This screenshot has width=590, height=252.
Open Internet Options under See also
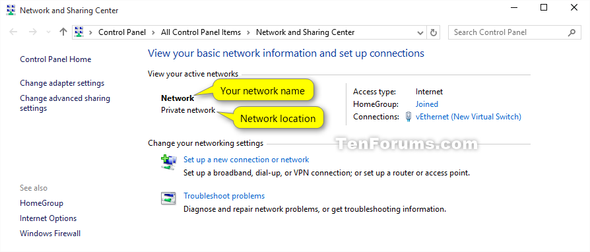[x=48, y=218]
